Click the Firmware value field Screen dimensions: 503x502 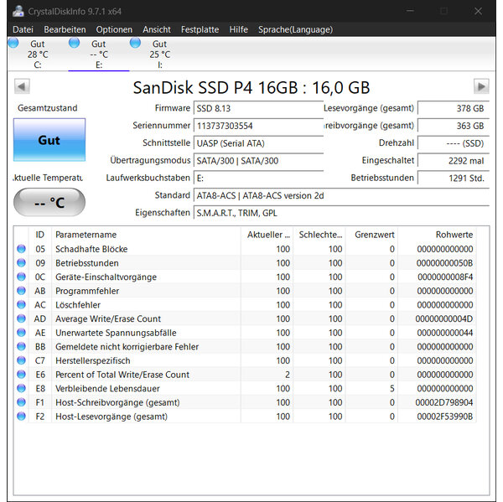coord(257,108)
